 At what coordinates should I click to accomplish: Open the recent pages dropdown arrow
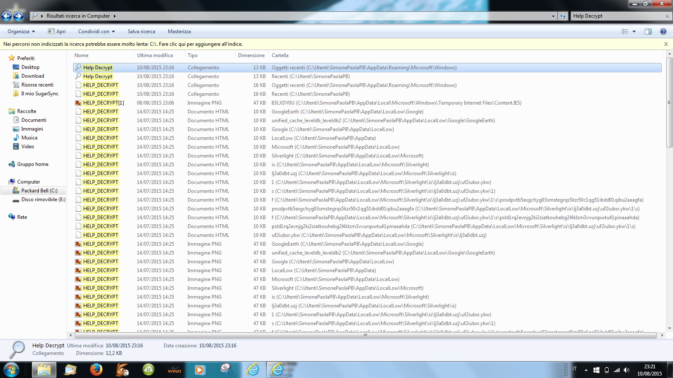tap(26, 16)
